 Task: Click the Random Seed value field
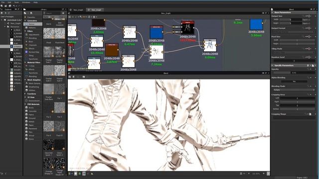tap(294, 61)
